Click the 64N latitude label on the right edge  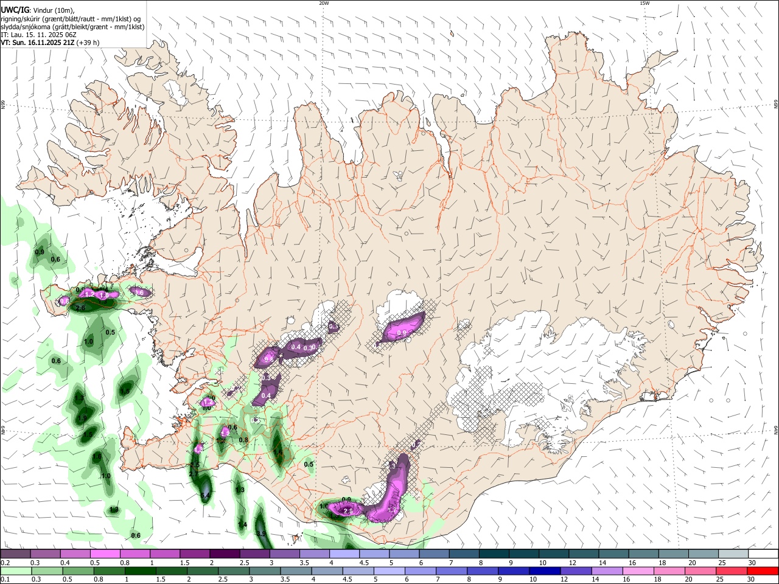776,430
